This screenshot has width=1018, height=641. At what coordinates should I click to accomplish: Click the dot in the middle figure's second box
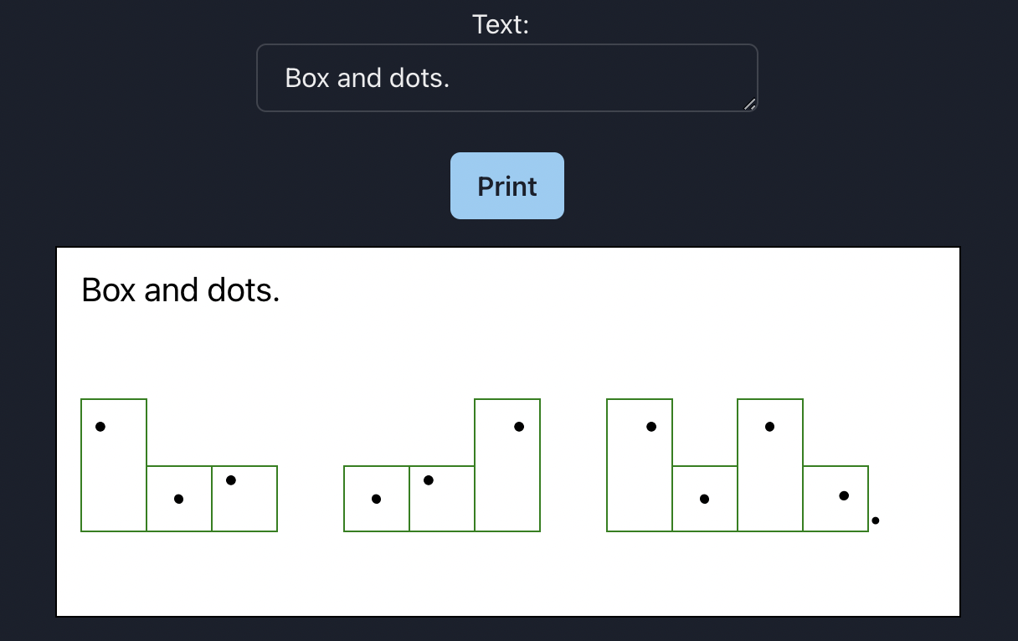pos(429,479)
